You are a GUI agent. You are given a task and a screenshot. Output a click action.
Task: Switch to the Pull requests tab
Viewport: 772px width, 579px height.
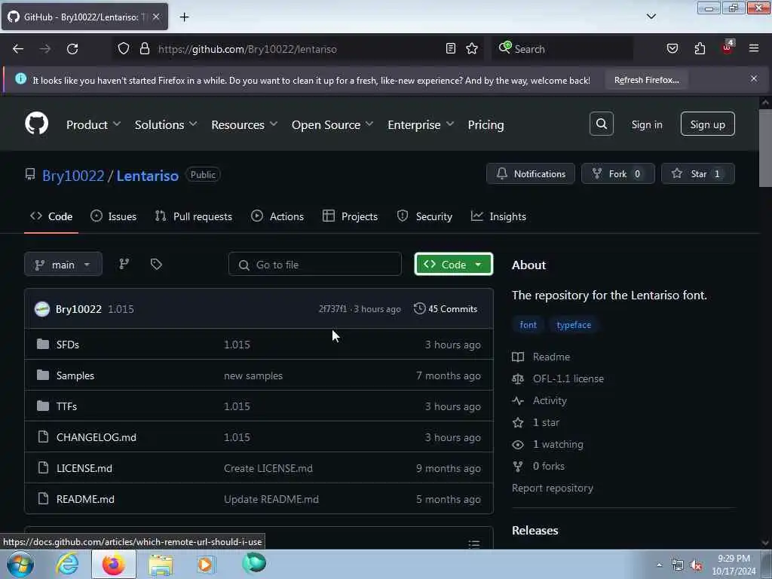[193, 216]
